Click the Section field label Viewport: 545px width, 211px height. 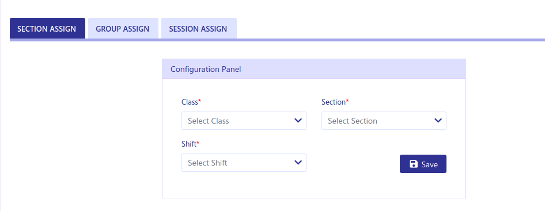[334, 102]
